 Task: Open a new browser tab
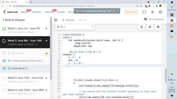coord(31,2)
